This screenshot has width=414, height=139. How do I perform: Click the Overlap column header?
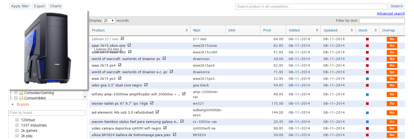tap(392, 30)
